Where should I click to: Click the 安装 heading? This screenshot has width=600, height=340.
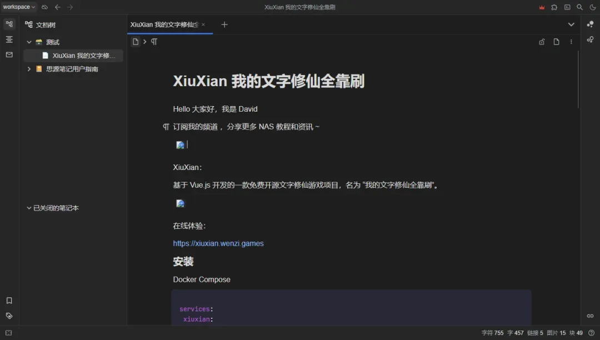coord(183,262)
